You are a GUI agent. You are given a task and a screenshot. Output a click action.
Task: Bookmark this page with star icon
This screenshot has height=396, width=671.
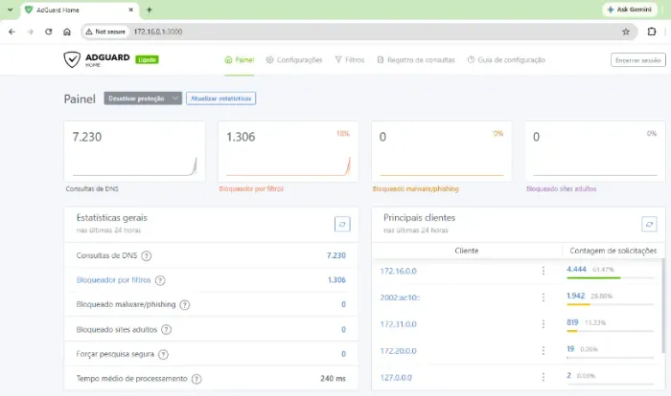(x=626, y=32)
